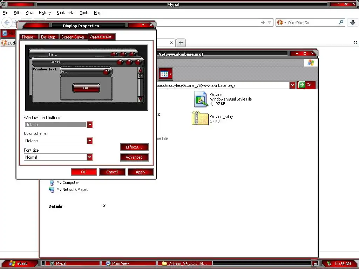Click the inactive window preview title bar
Image resolution: width=359 pixels, height=269 pixels.
pyautogui.click(x=83, y=53)
